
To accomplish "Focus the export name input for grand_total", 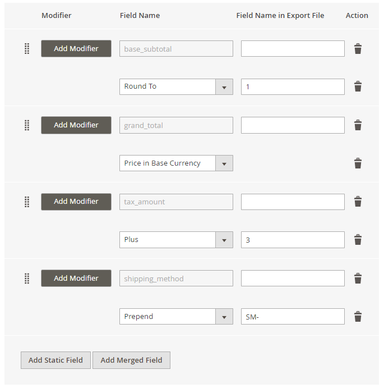I will [x=293, y=125].
